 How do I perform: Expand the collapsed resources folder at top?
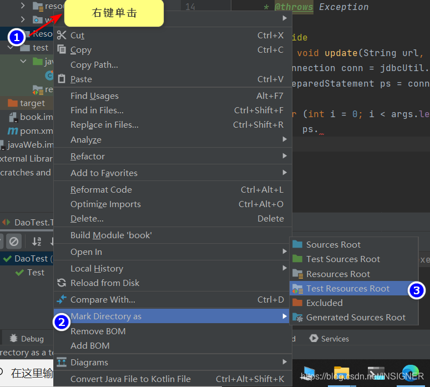coord(23,6)
